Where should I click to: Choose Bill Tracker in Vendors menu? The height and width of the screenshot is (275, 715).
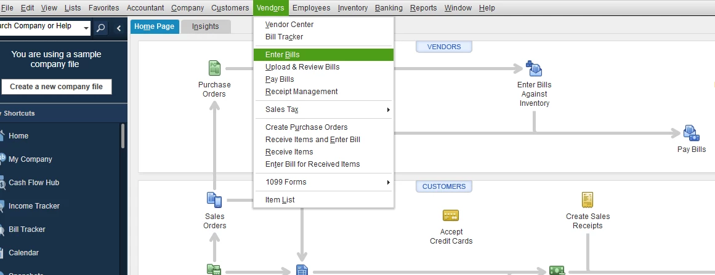point(323,37)
